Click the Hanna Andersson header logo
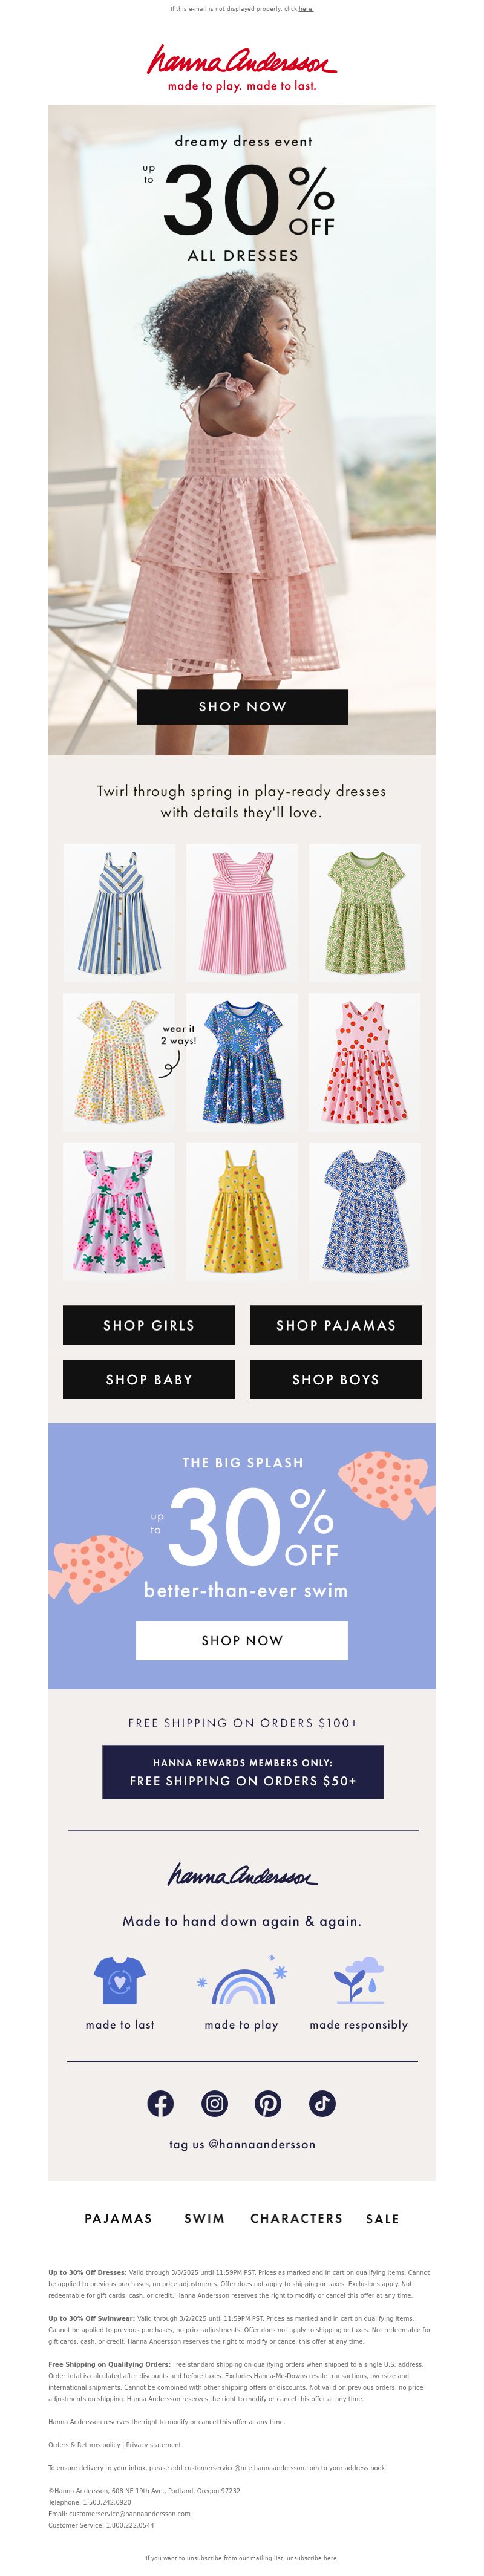The height and width of the screenshot is (2576, 484). [x=242, y=68]
